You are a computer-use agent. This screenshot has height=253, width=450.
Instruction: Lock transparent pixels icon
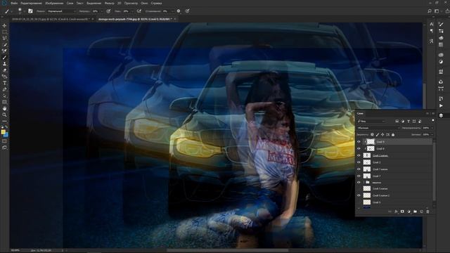372,134
